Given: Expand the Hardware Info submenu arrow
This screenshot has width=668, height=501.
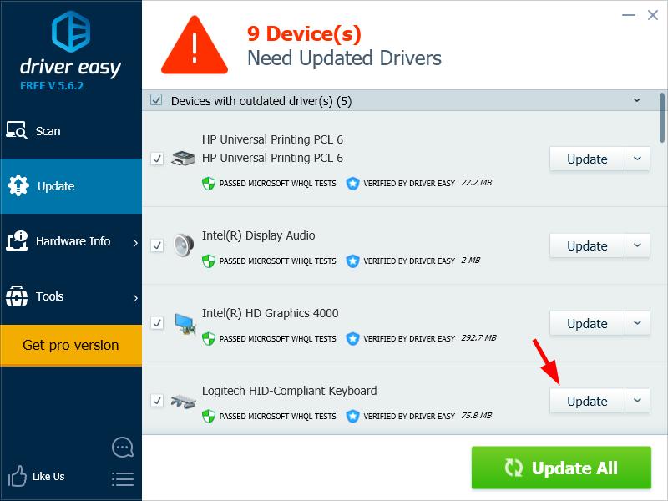Looking at the screenshot, I should coord(135,243).
